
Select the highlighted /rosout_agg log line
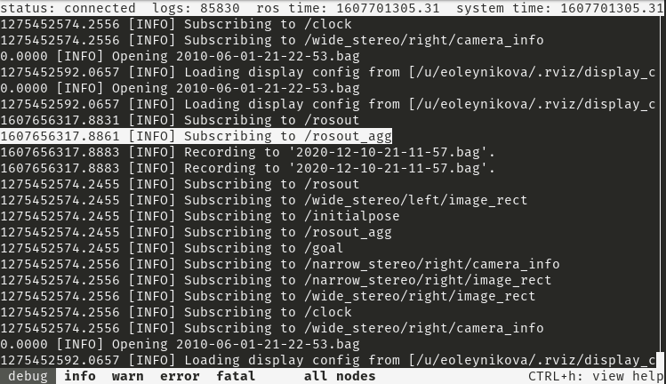[196, 136]
